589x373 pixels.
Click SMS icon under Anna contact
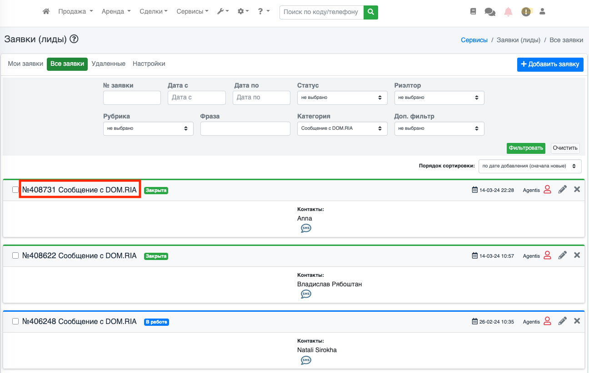point(306,228)
